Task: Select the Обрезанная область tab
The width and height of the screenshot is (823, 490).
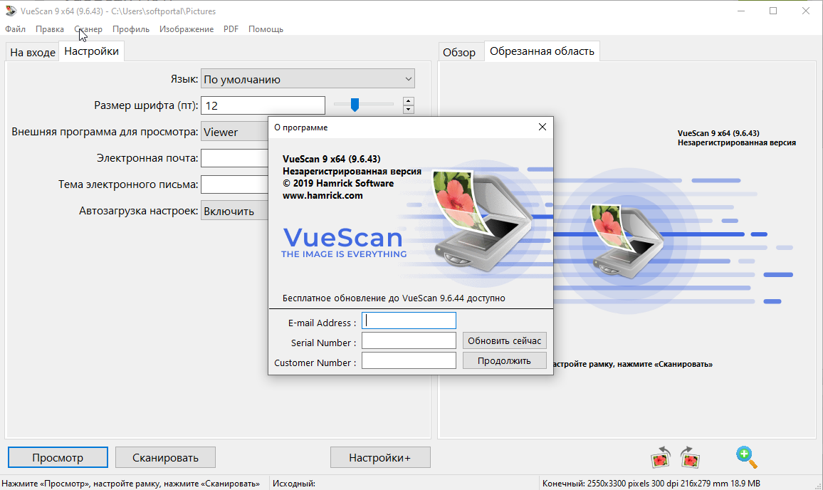Action: click(x=542, y=51)
